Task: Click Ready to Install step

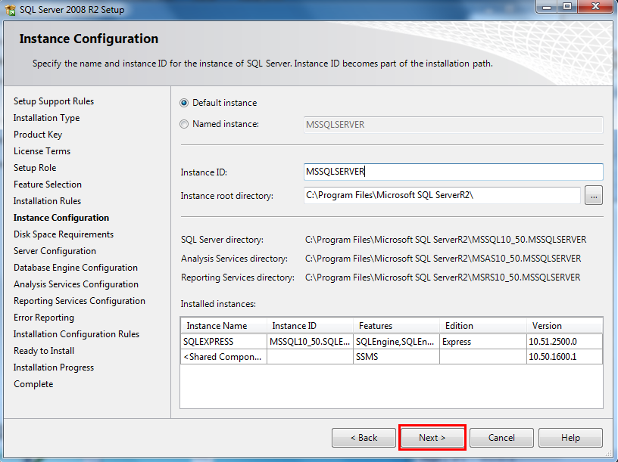Action: (x=44, y=351)
